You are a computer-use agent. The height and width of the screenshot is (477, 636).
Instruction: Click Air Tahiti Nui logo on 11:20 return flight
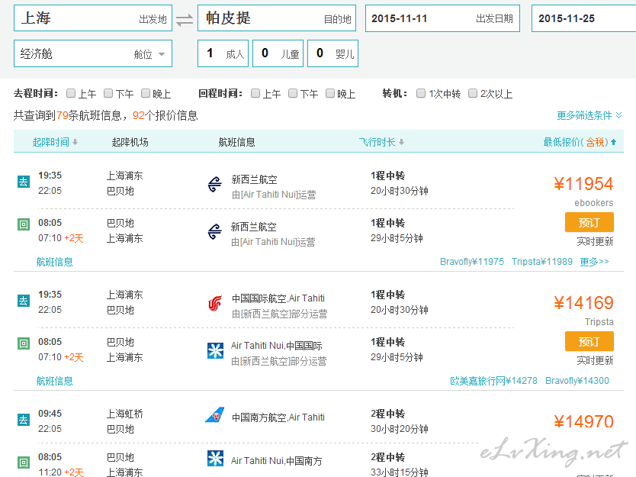pyautogui.click(x=215, y=459)
